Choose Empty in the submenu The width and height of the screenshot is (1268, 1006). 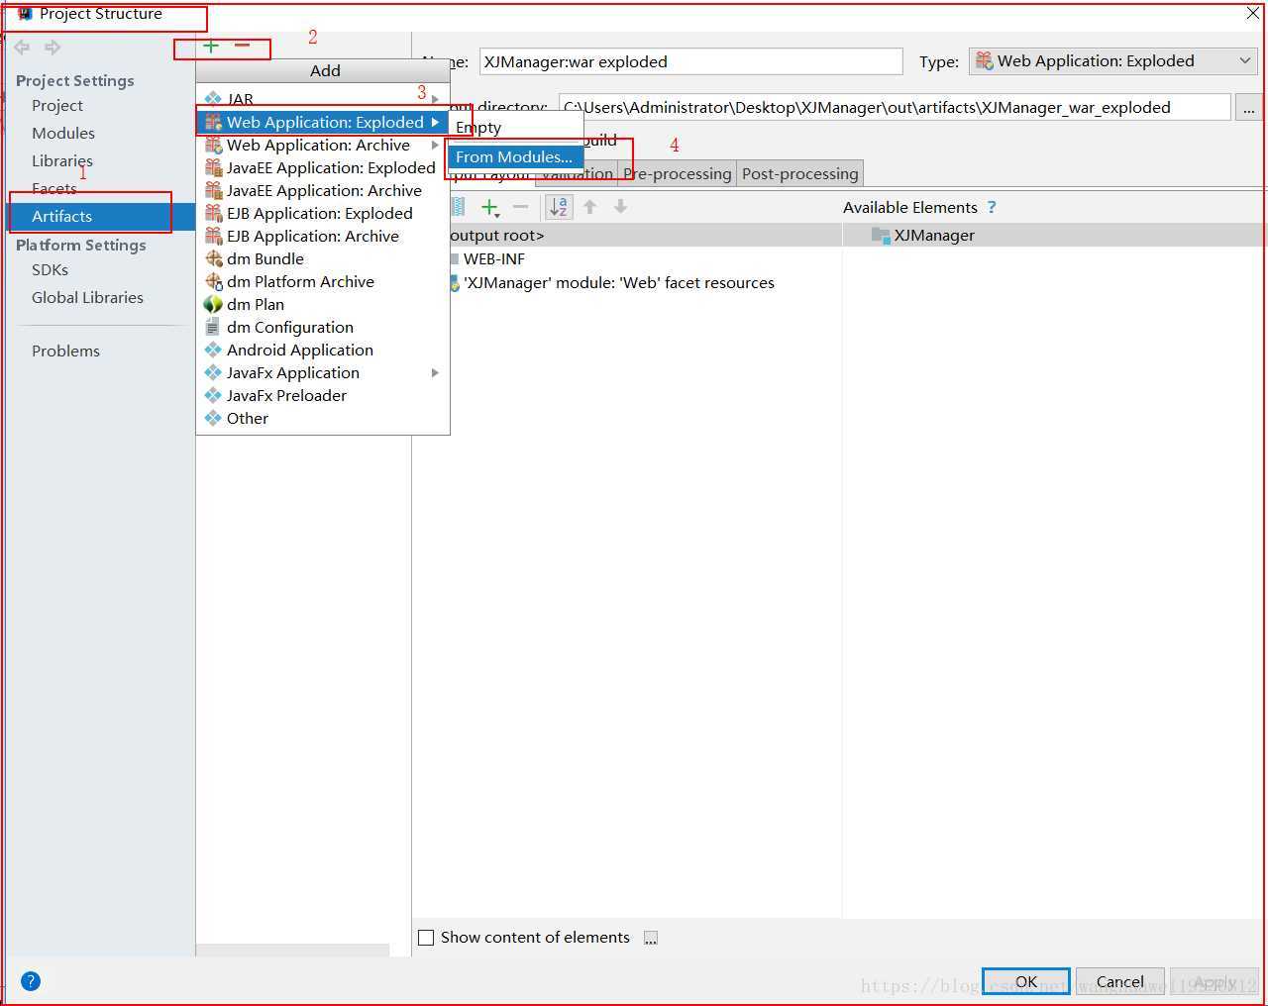[514, 128]
